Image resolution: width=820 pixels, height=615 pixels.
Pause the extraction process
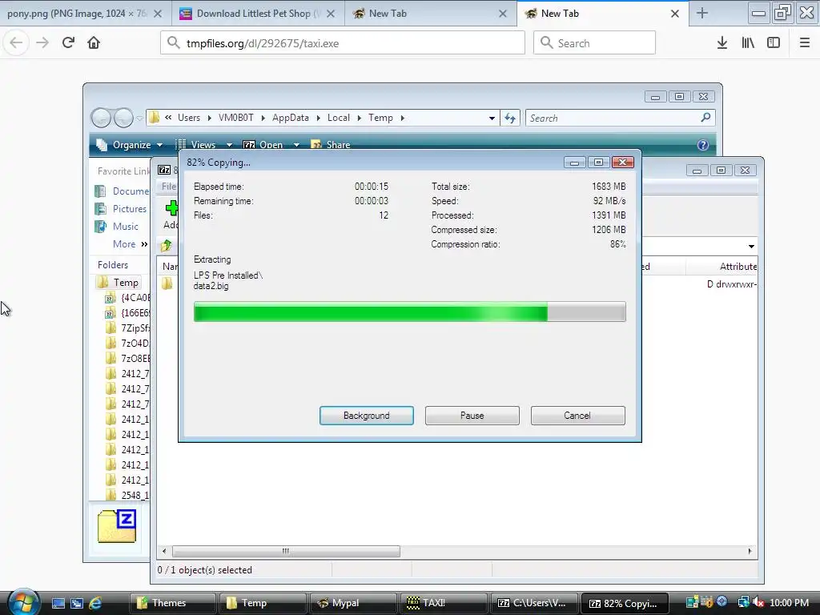click(x=472, y=416)
